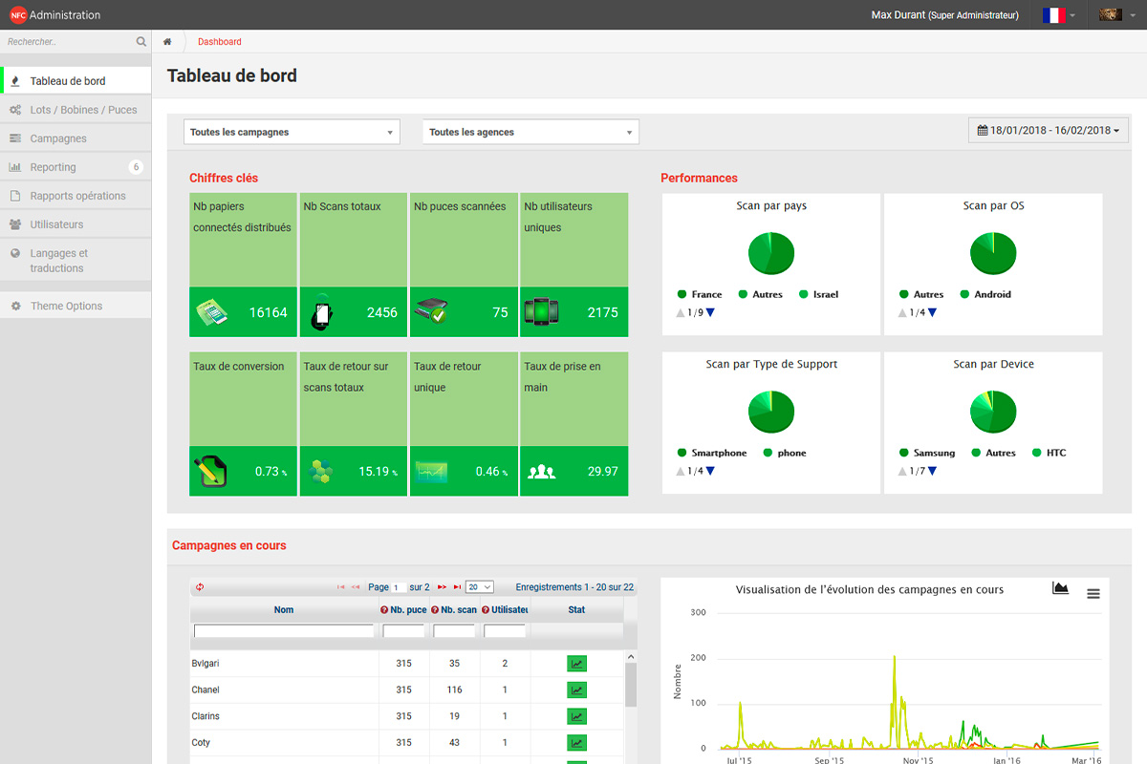This screenshot has width=1147, height=764.
Task: Open Langages et traductions
Action: (76, 261)
